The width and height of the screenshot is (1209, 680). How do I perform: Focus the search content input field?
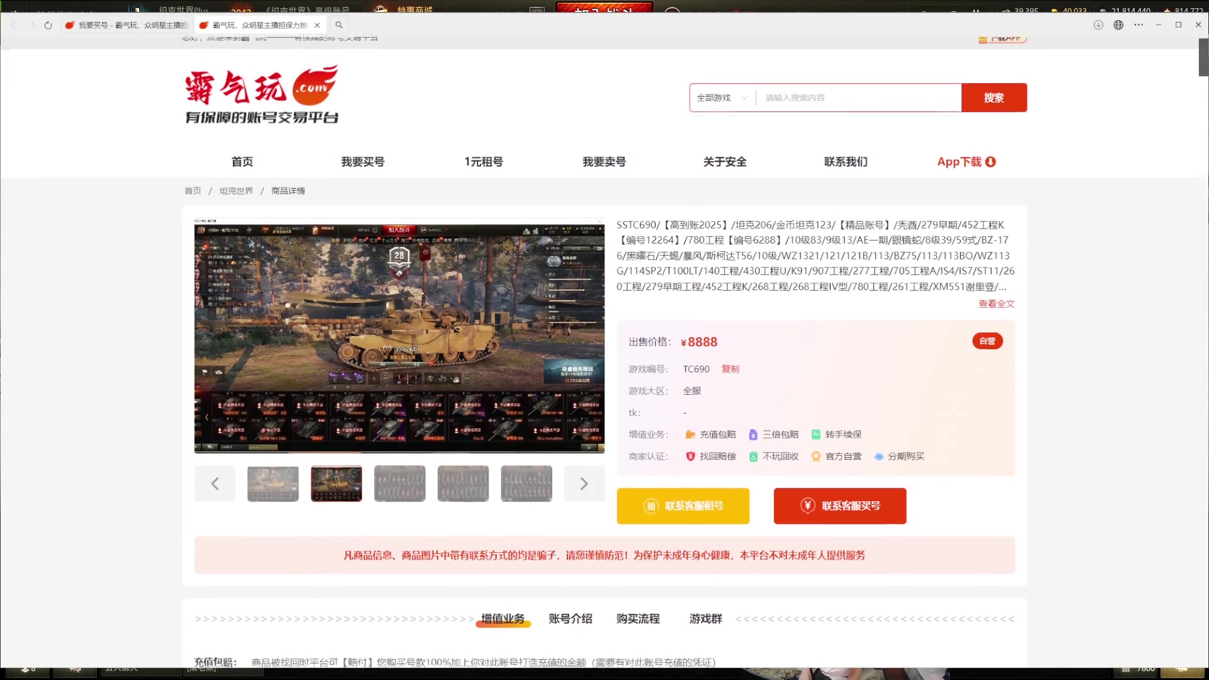(x=859, y=98)
